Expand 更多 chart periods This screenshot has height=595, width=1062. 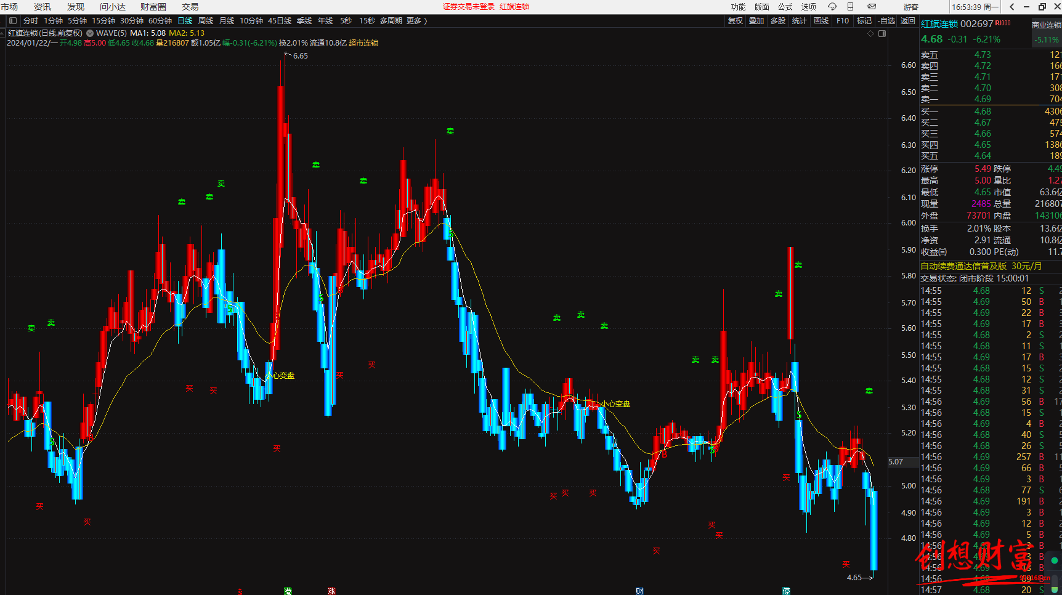click(416, 21)
